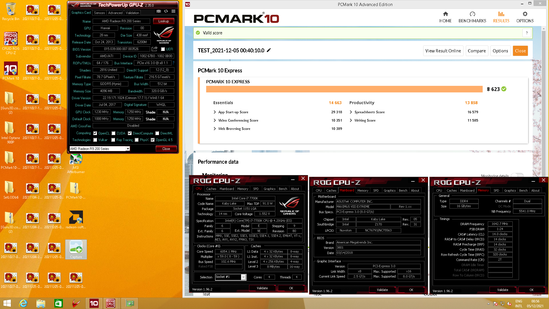Viewport: 549px width, 309px height.
Task: Click the Windows Start button
Action: point(7,303)
